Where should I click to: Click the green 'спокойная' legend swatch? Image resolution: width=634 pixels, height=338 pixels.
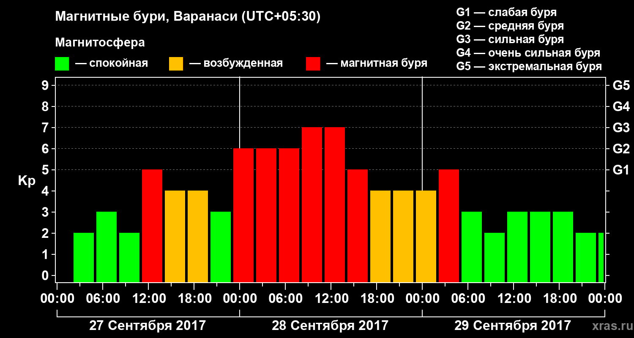click(62, 64)
